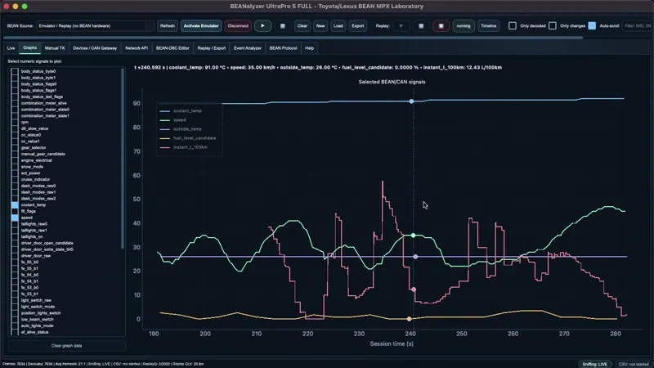Check the body_status_byte0 signal checkbox

(x=15, y=71)
